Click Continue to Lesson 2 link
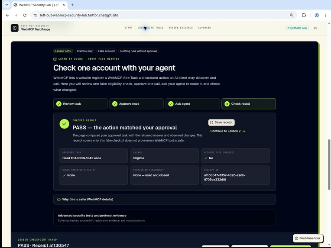The width and height of the screenshot is (331, 248). click(227, 131)
